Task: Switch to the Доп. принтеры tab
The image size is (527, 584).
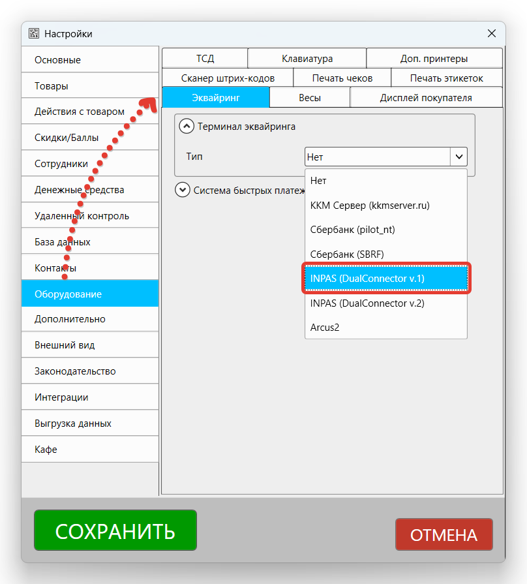Action: click(x=434, y=58)
